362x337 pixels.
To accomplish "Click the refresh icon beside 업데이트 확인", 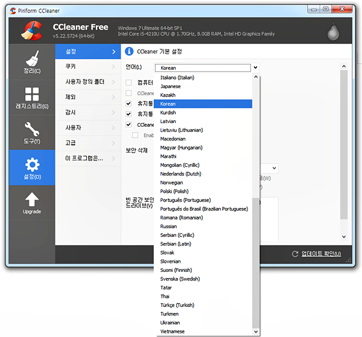I will [295, 254].
